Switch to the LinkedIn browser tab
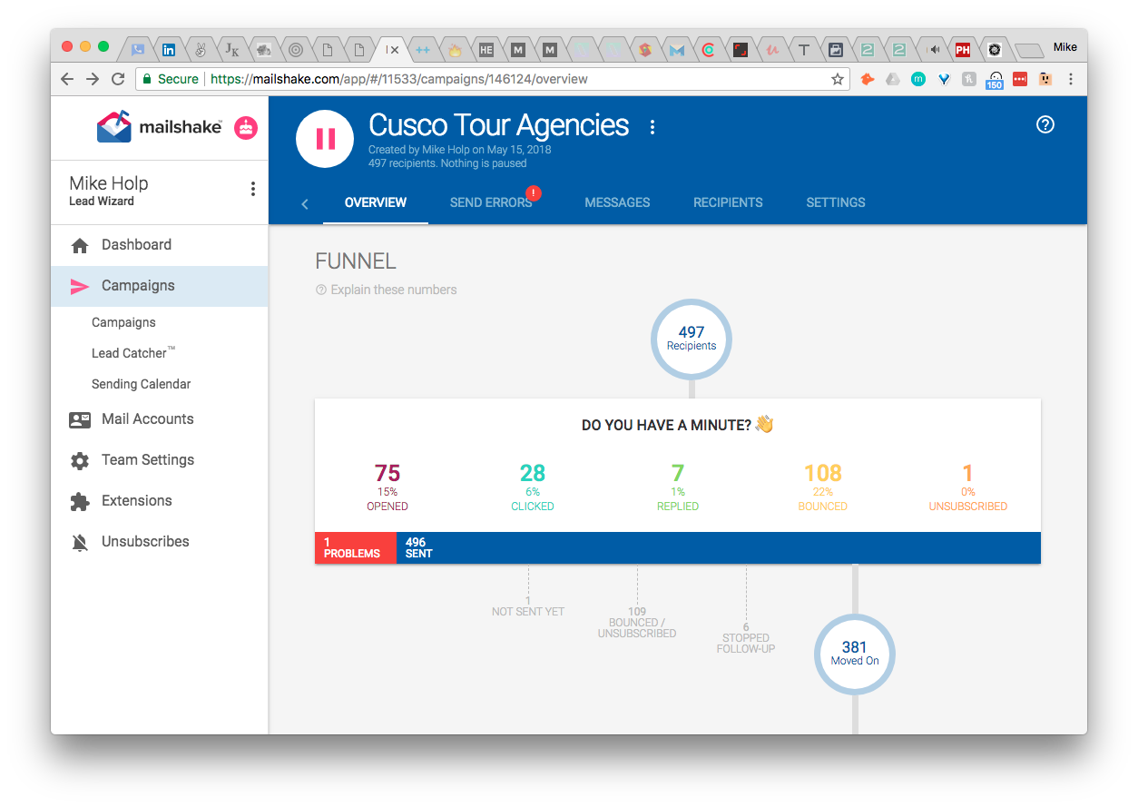 point(169,50)
